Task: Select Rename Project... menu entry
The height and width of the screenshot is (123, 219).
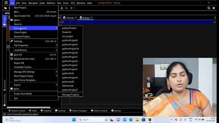Action: click(x=34, y=37)
